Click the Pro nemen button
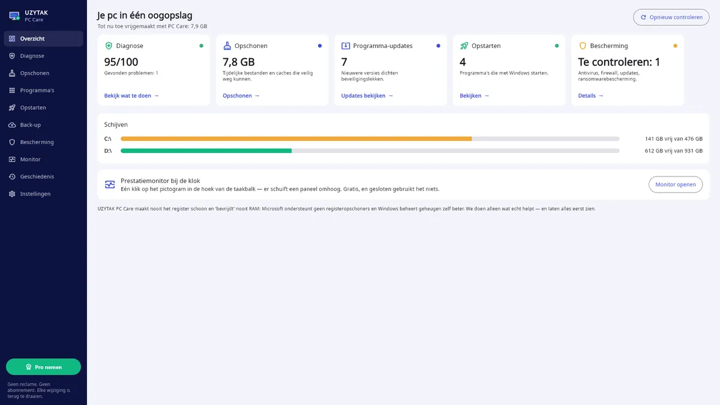The height and width of the screenshot is (405, 720). click(x=43, y=367)
